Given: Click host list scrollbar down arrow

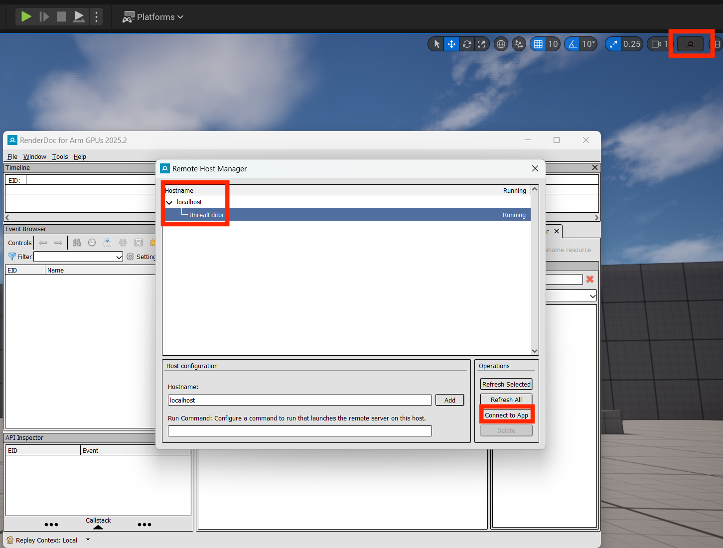Looking at the screenshot, I should (535, 351).
